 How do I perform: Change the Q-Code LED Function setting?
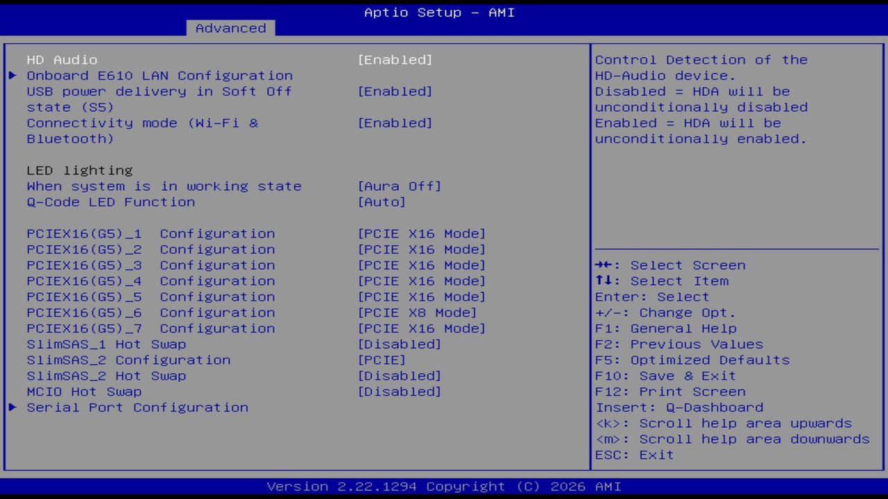tap(382, 202)
